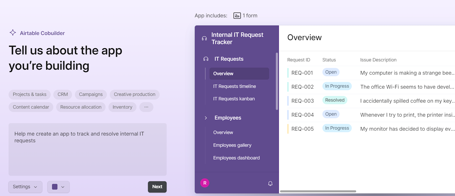Screen dimensions: 455x196
Task: Select the Projects & tasks chip
Action: [x=30, y=94]
